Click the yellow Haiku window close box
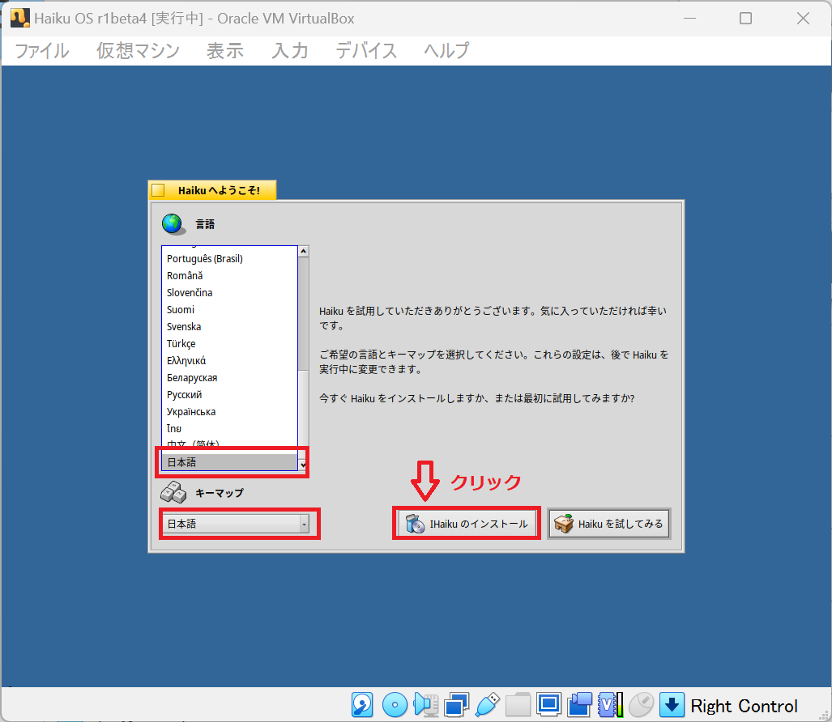The image size is (832, 722). point(158,190)
